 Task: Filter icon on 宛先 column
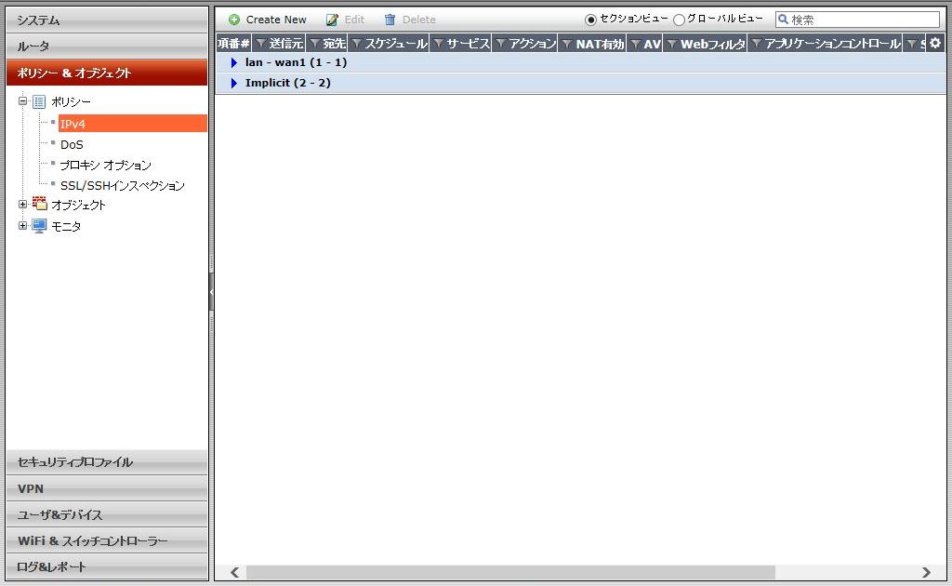[314, 44]
